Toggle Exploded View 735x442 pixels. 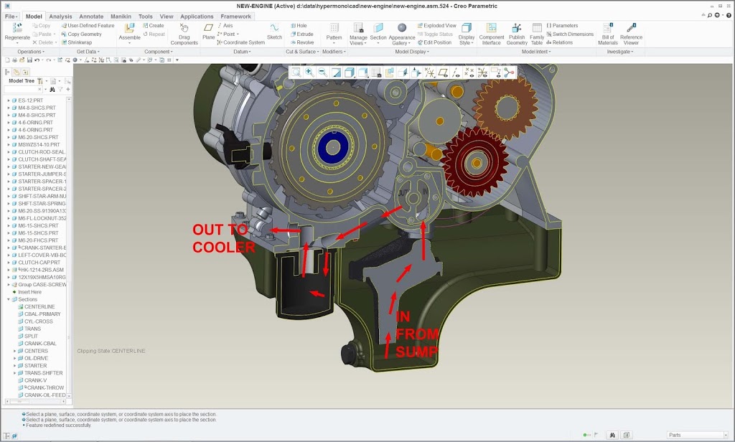click(435, 26)
